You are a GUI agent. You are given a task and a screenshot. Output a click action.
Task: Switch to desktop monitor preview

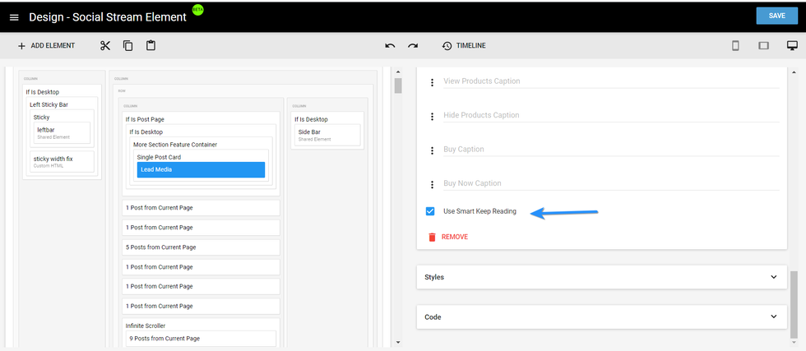pos(792,46)
